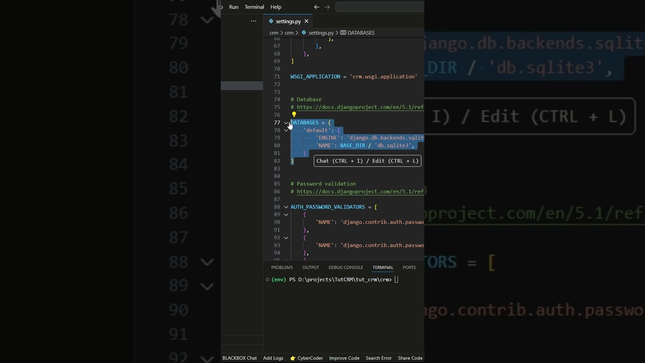645x363 pixels.
Task: Click first crm breadcrumb folder
Action: tap(274, 33)
